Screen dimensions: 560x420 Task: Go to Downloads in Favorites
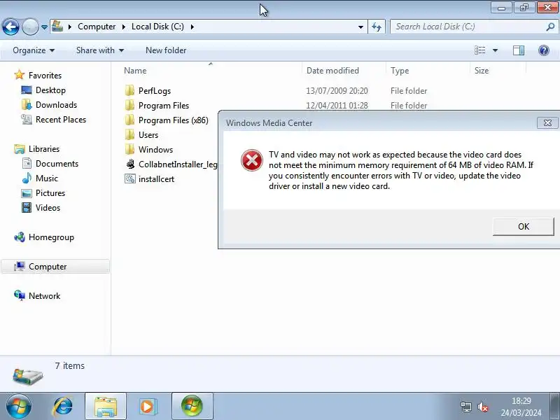point(56,104)
